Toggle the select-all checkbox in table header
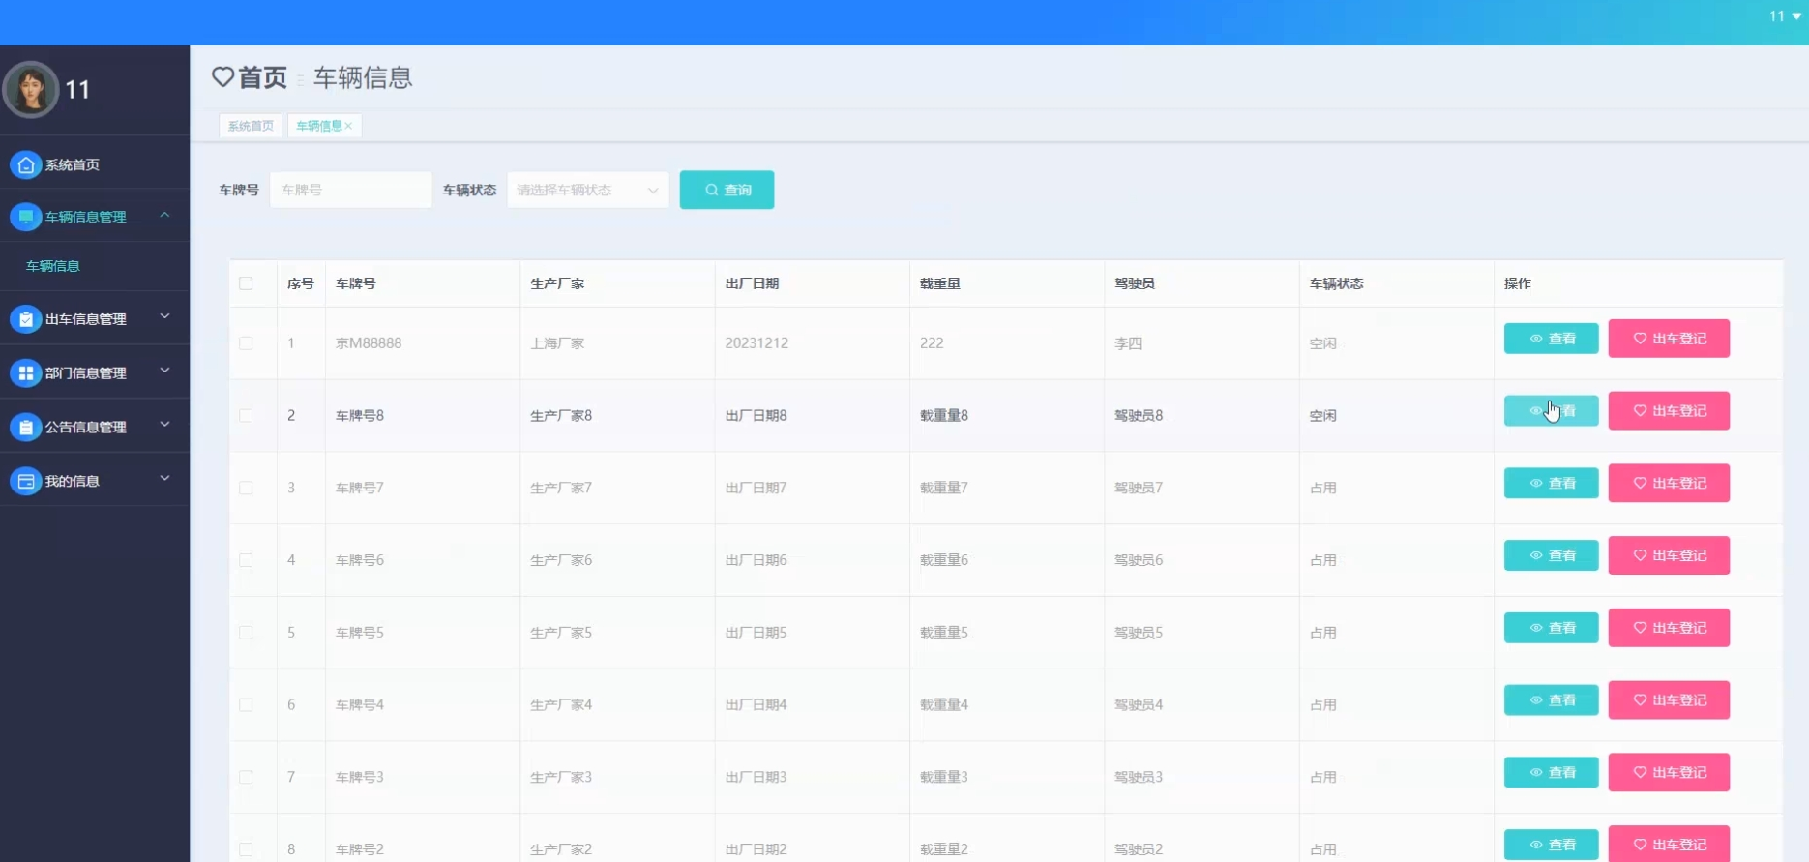Image resolution: width=1809 pixels, height=862 pixels. coord(246,283)
